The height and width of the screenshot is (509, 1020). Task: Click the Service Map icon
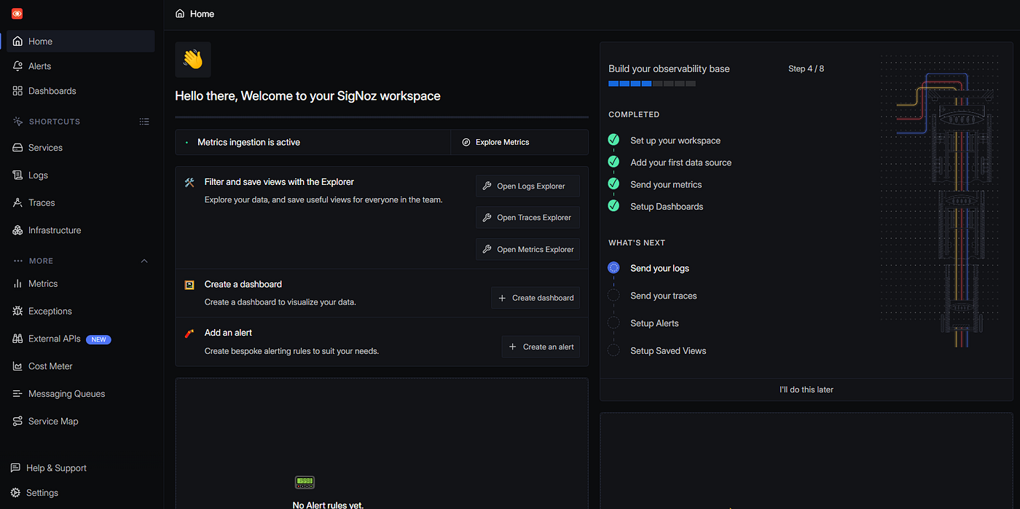click(18, 422)
